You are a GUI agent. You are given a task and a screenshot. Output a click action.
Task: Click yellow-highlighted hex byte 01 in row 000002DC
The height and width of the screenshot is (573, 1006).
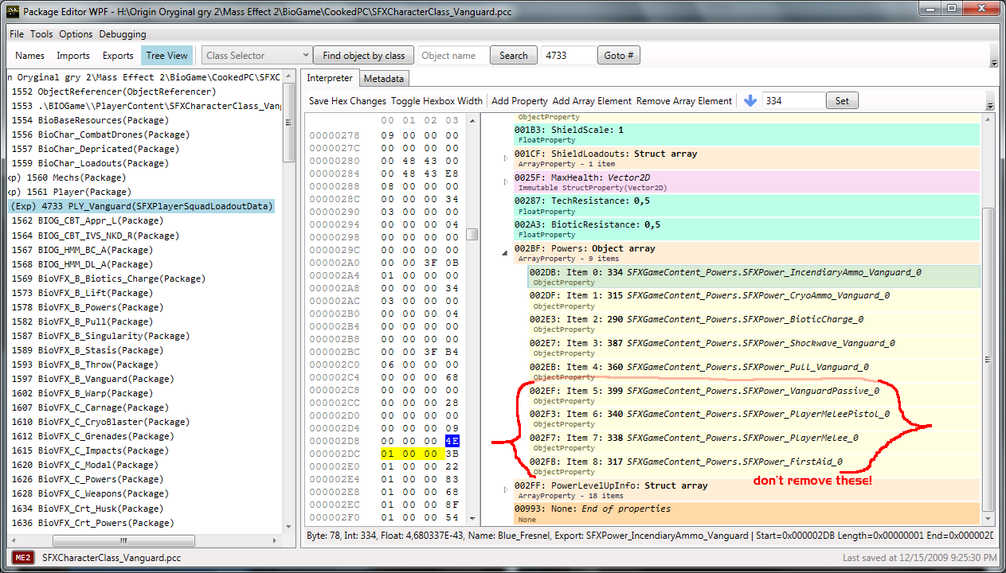point(387,454)
